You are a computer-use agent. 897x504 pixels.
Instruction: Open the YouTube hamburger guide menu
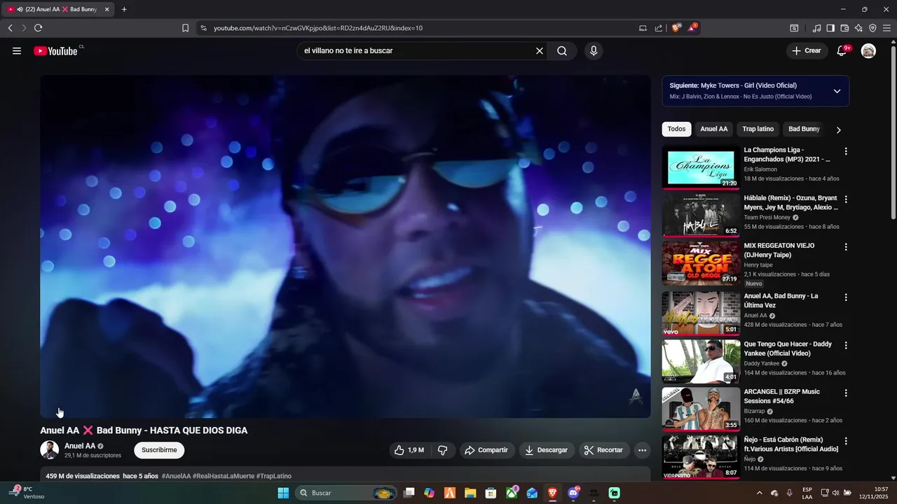[x=17, y=51]
